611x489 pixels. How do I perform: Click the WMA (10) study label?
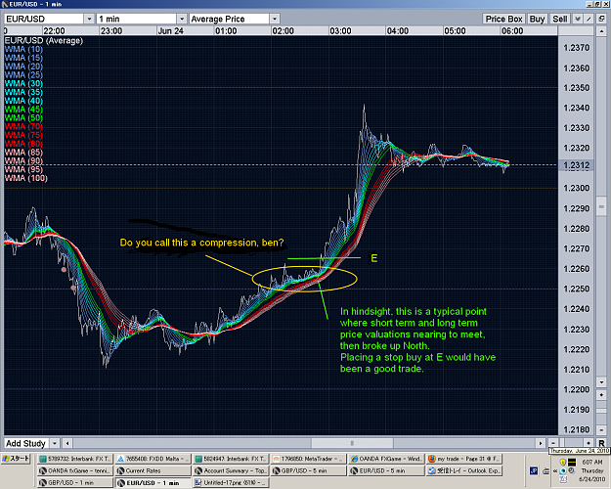[x=23, y=49]
